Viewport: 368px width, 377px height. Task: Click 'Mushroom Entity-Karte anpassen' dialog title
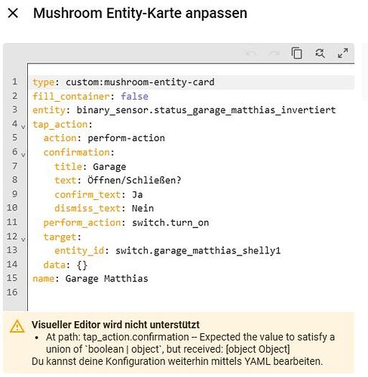tap(140, 13)
